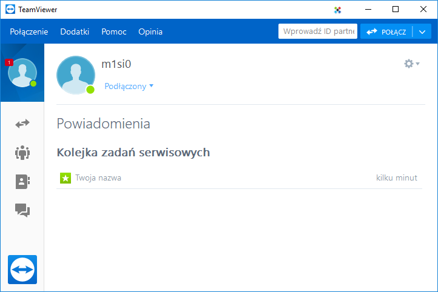Viewport: 438px width, 292px height.
Task: Click the large m1si0 profile picture
Action: (x=75, y=75)
